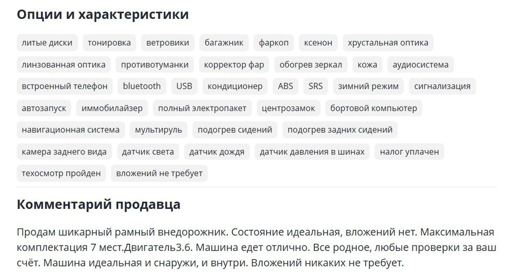Select the "USB" tag

pos(184,86)
